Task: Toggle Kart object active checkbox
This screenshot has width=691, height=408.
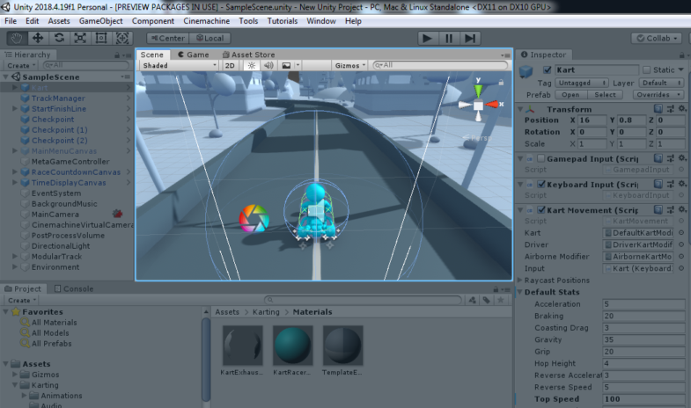Action: point(548,70)
